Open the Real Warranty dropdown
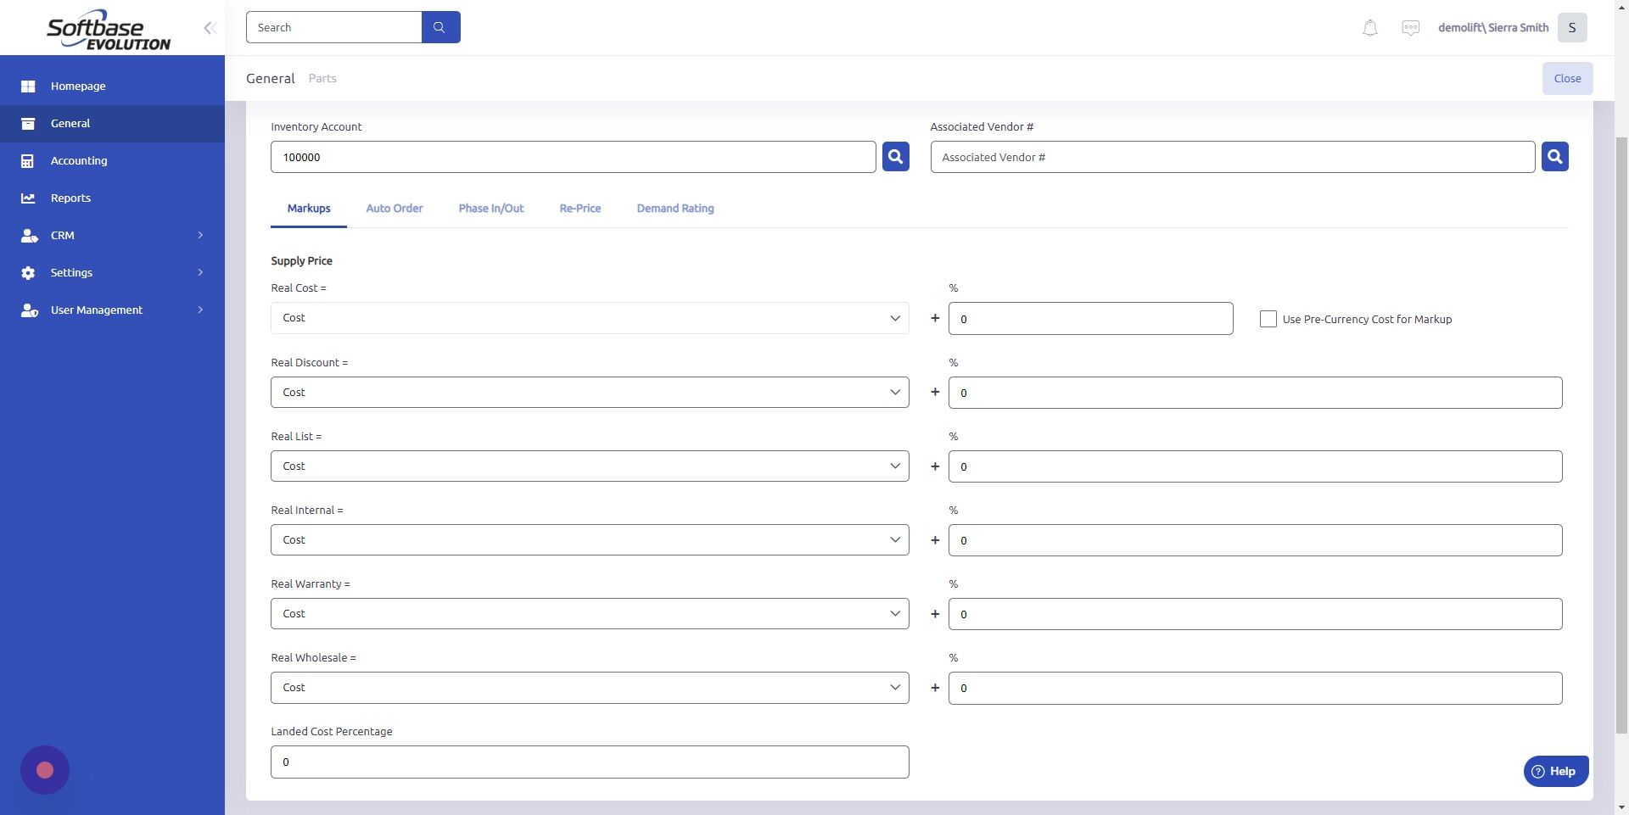The width and height of the screenshot is (1629, 815). coord(589,613)
